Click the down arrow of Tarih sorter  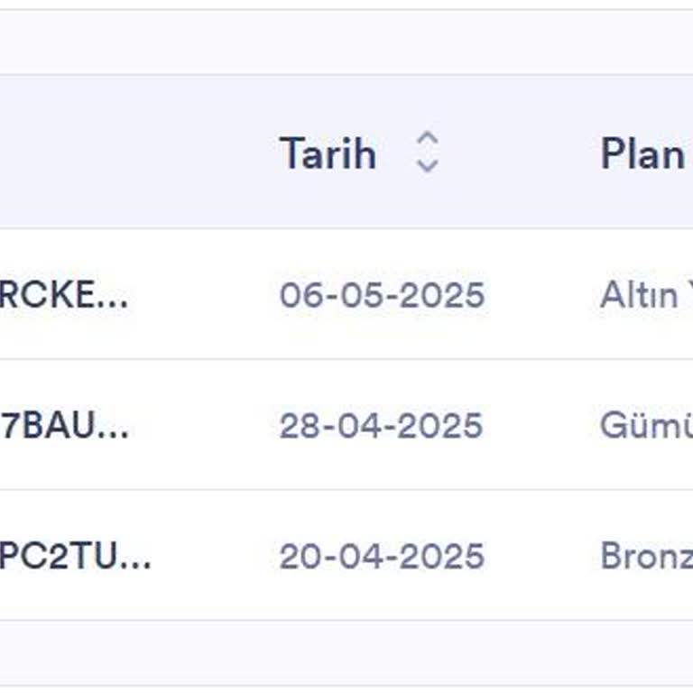(x=427, y=164)
